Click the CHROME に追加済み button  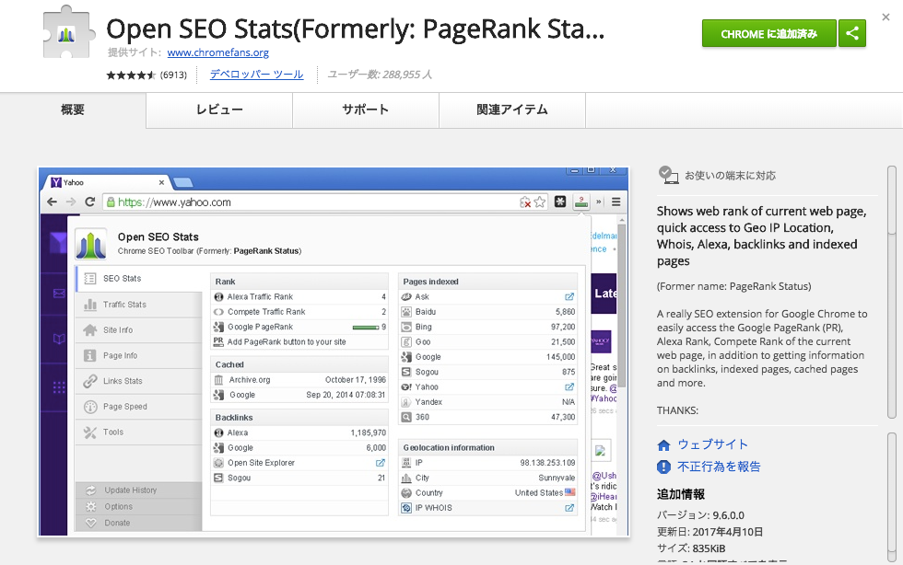[768, 33]
